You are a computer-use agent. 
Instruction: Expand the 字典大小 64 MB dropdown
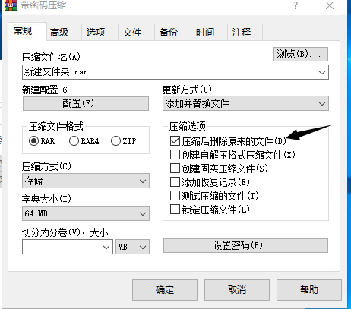tap(86, 213)
